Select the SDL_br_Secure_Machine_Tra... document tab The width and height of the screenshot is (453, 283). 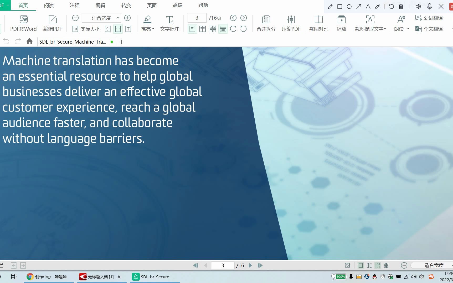pyautogui.click(x=76, y=42)
